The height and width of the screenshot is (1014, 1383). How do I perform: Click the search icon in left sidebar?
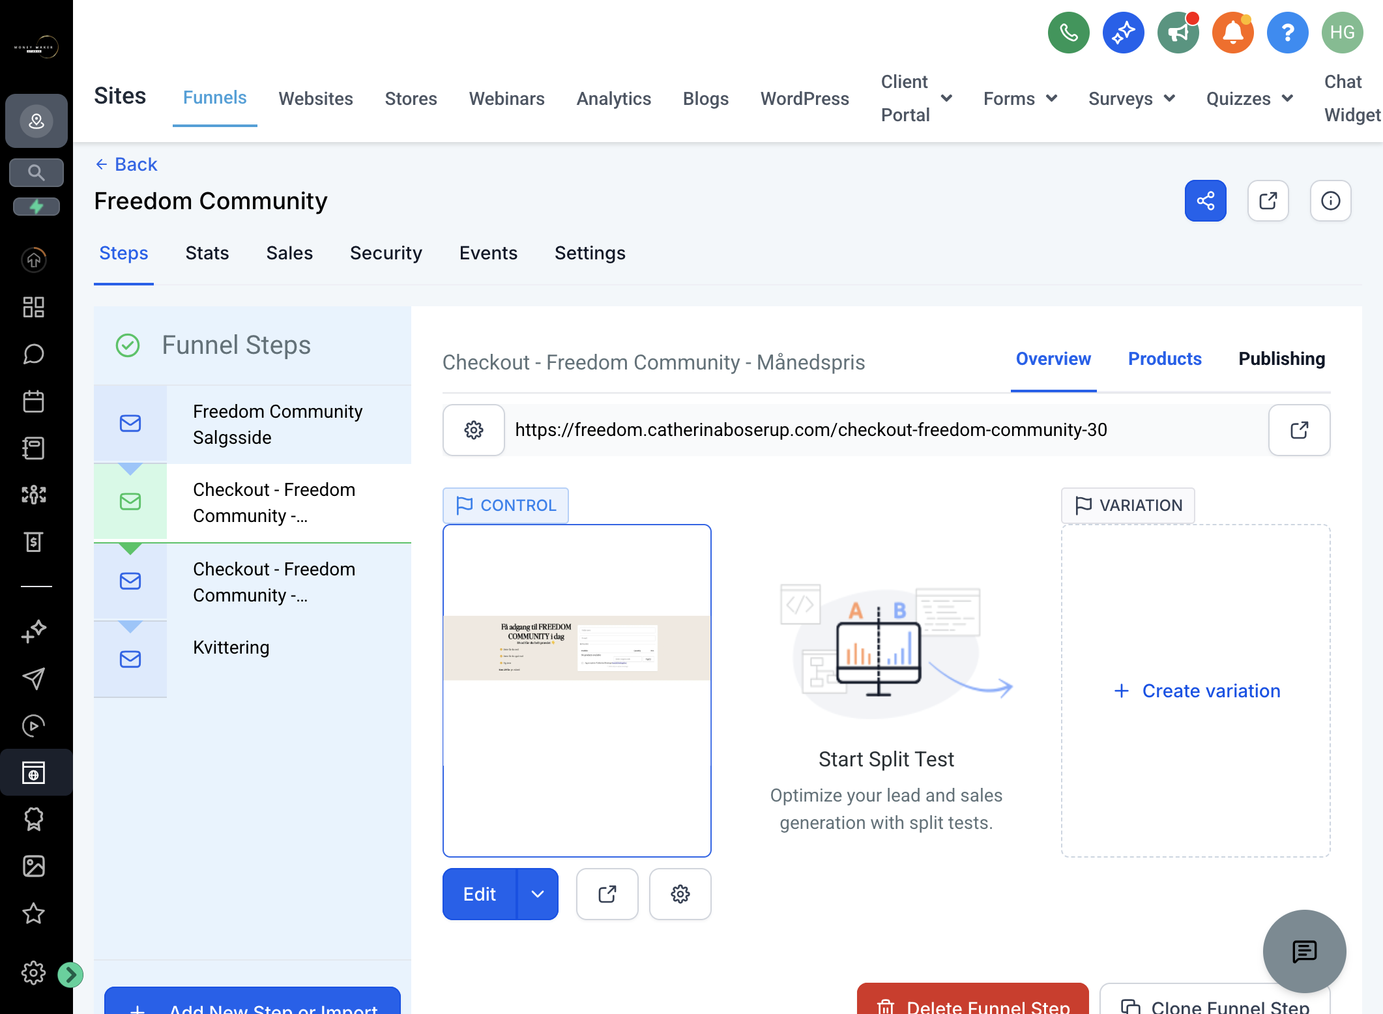tap(36, 173)
